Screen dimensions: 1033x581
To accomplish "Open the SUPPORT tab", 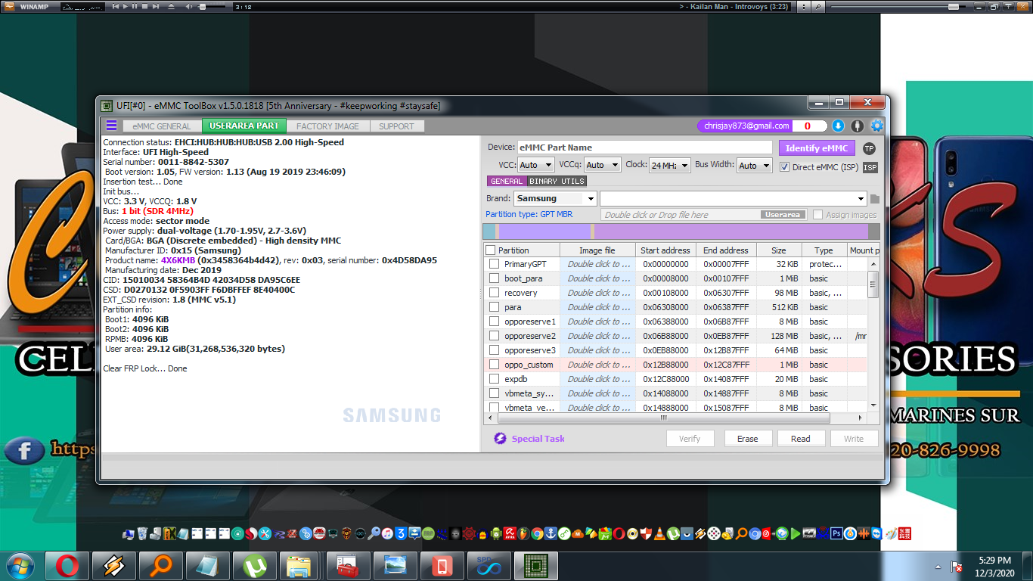I will coord(396,126).
